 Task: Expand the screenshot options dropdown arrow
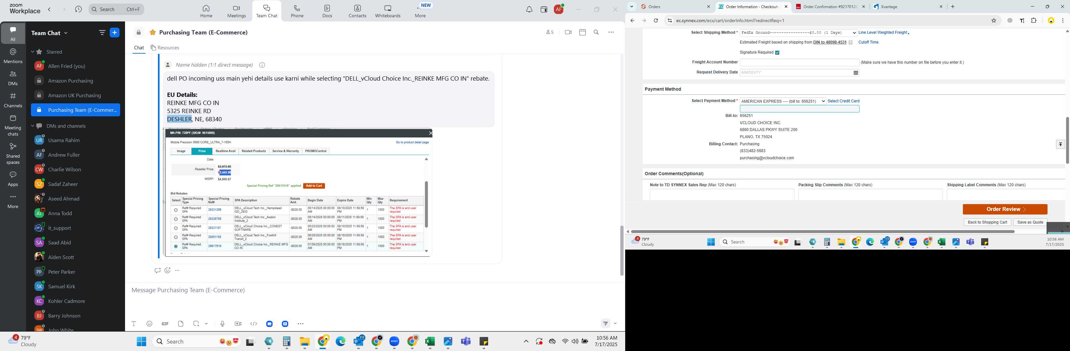click(206, 324)
